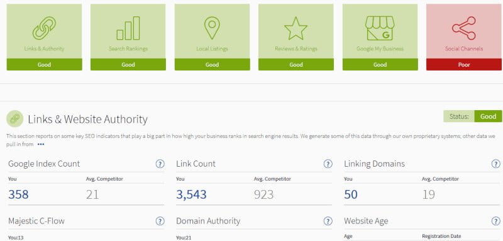
Task: Click the Good status badge in section header
Action: [x=489, y=116]
